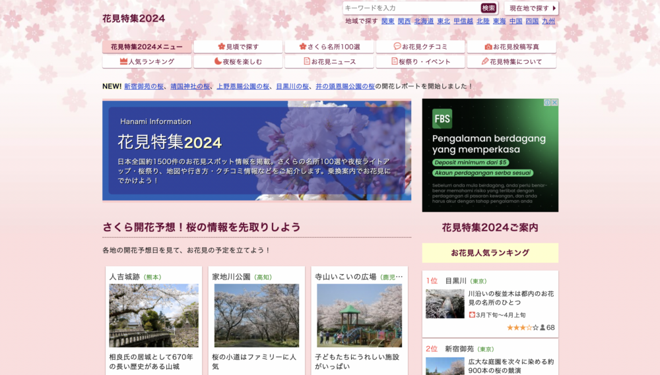The width and height of the screenshot is (660, 375).
Task: Focus the キーワードを入力 search field
Action: [x=412, y=8]
